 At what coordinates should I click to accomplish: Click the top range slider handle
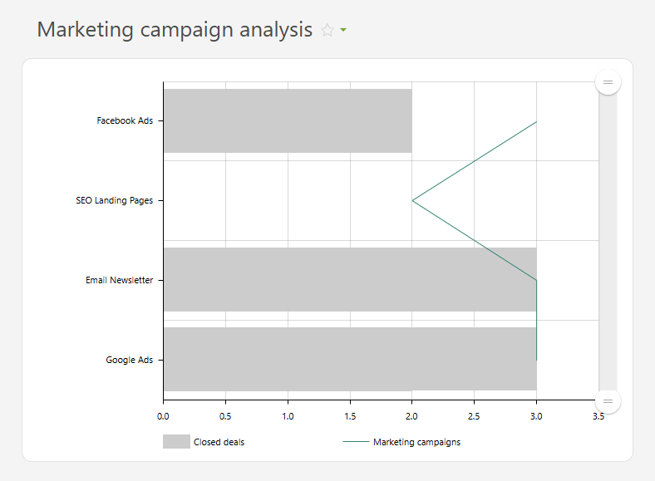coord(608,82)
